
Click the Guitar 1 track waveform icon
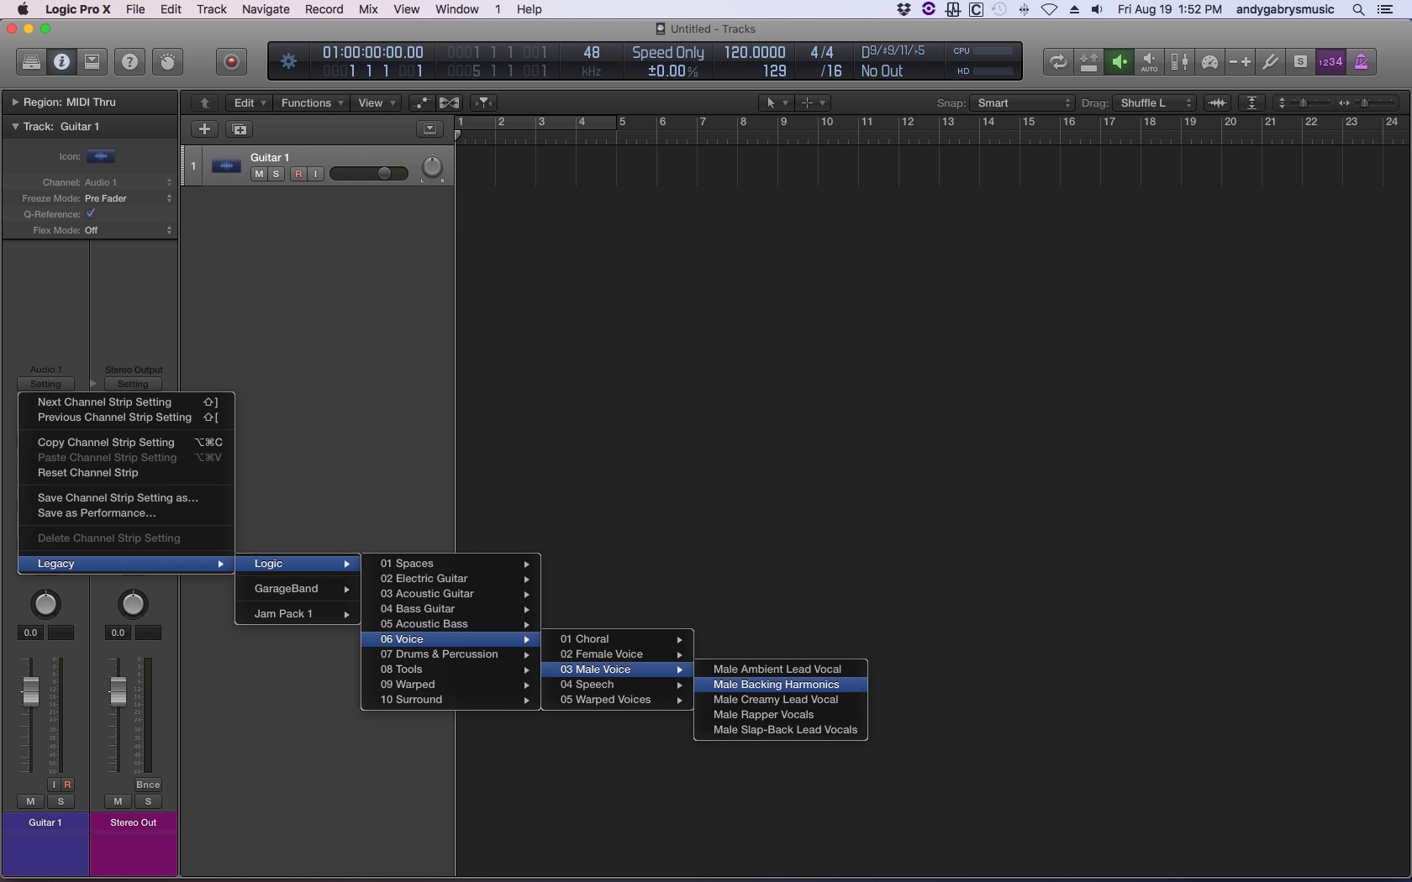pyautogui.click(x=226, y=166)
